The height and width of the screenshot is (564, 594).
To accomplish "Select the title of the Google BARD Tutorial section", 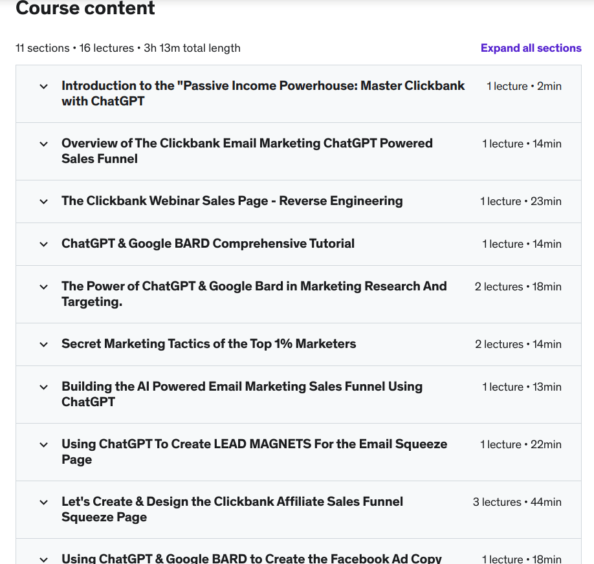I will 208,244.
